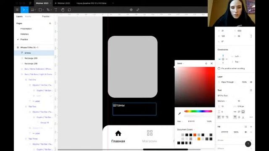
Task: Set text fixed size resizing
Action: [243, 112]
